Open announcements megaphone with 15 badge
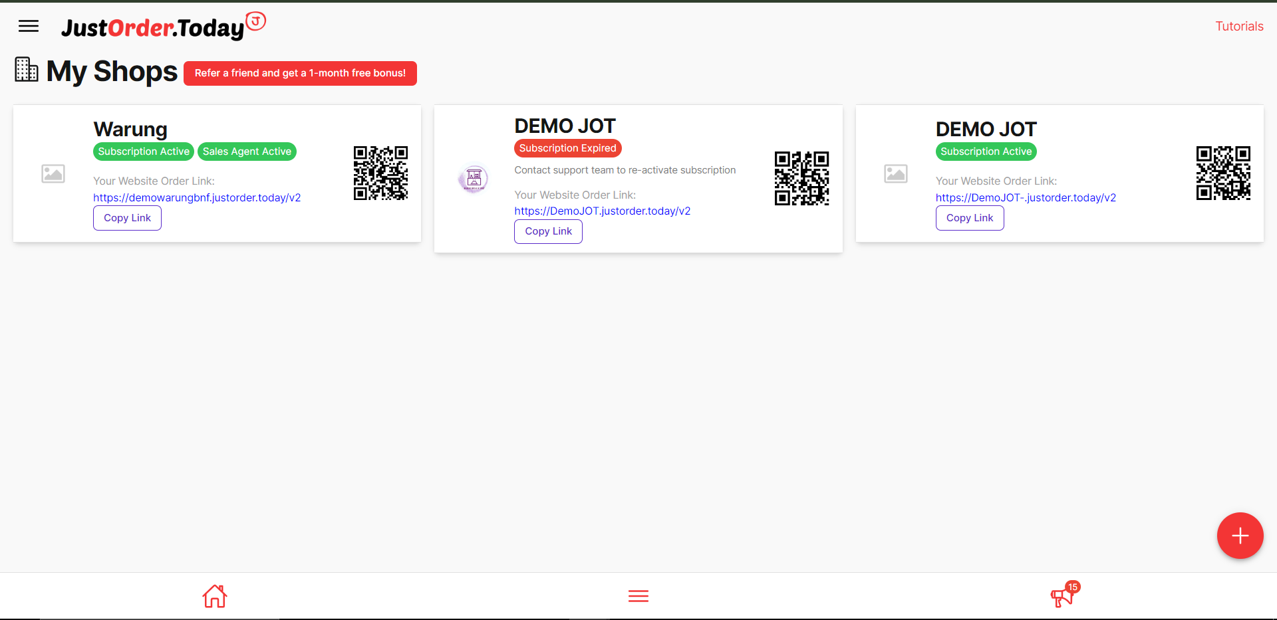Image resolution: width=1277 pixels, height=620 pixels. coord(1064,595)
